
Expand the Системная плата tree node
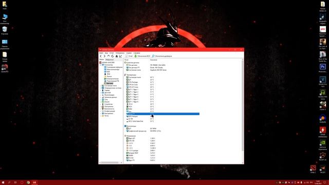100,86
